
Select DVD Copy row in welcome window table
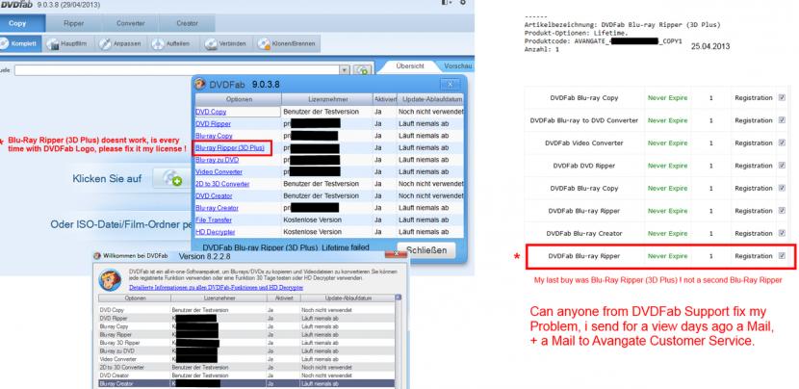[x=246, y=310]
